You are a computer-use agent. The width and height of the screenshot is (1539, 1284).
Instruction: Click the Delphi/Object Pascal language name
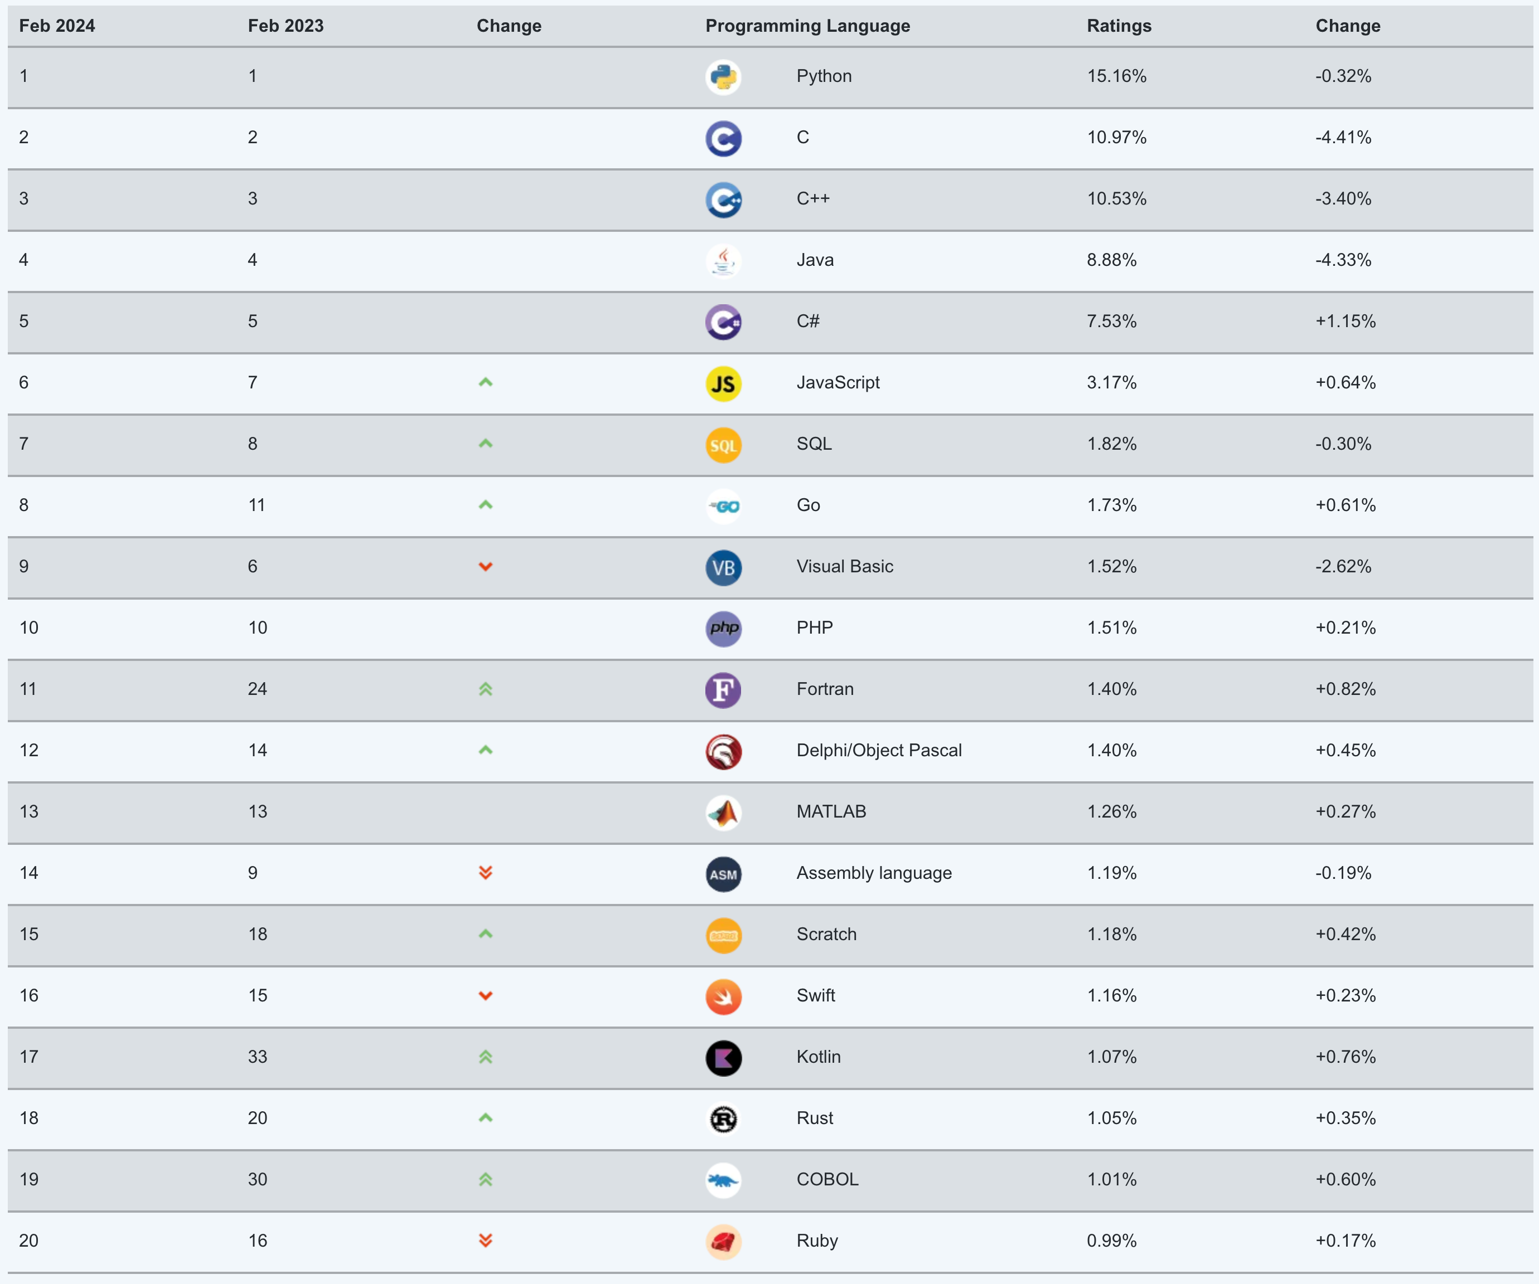tap(879, 750)
